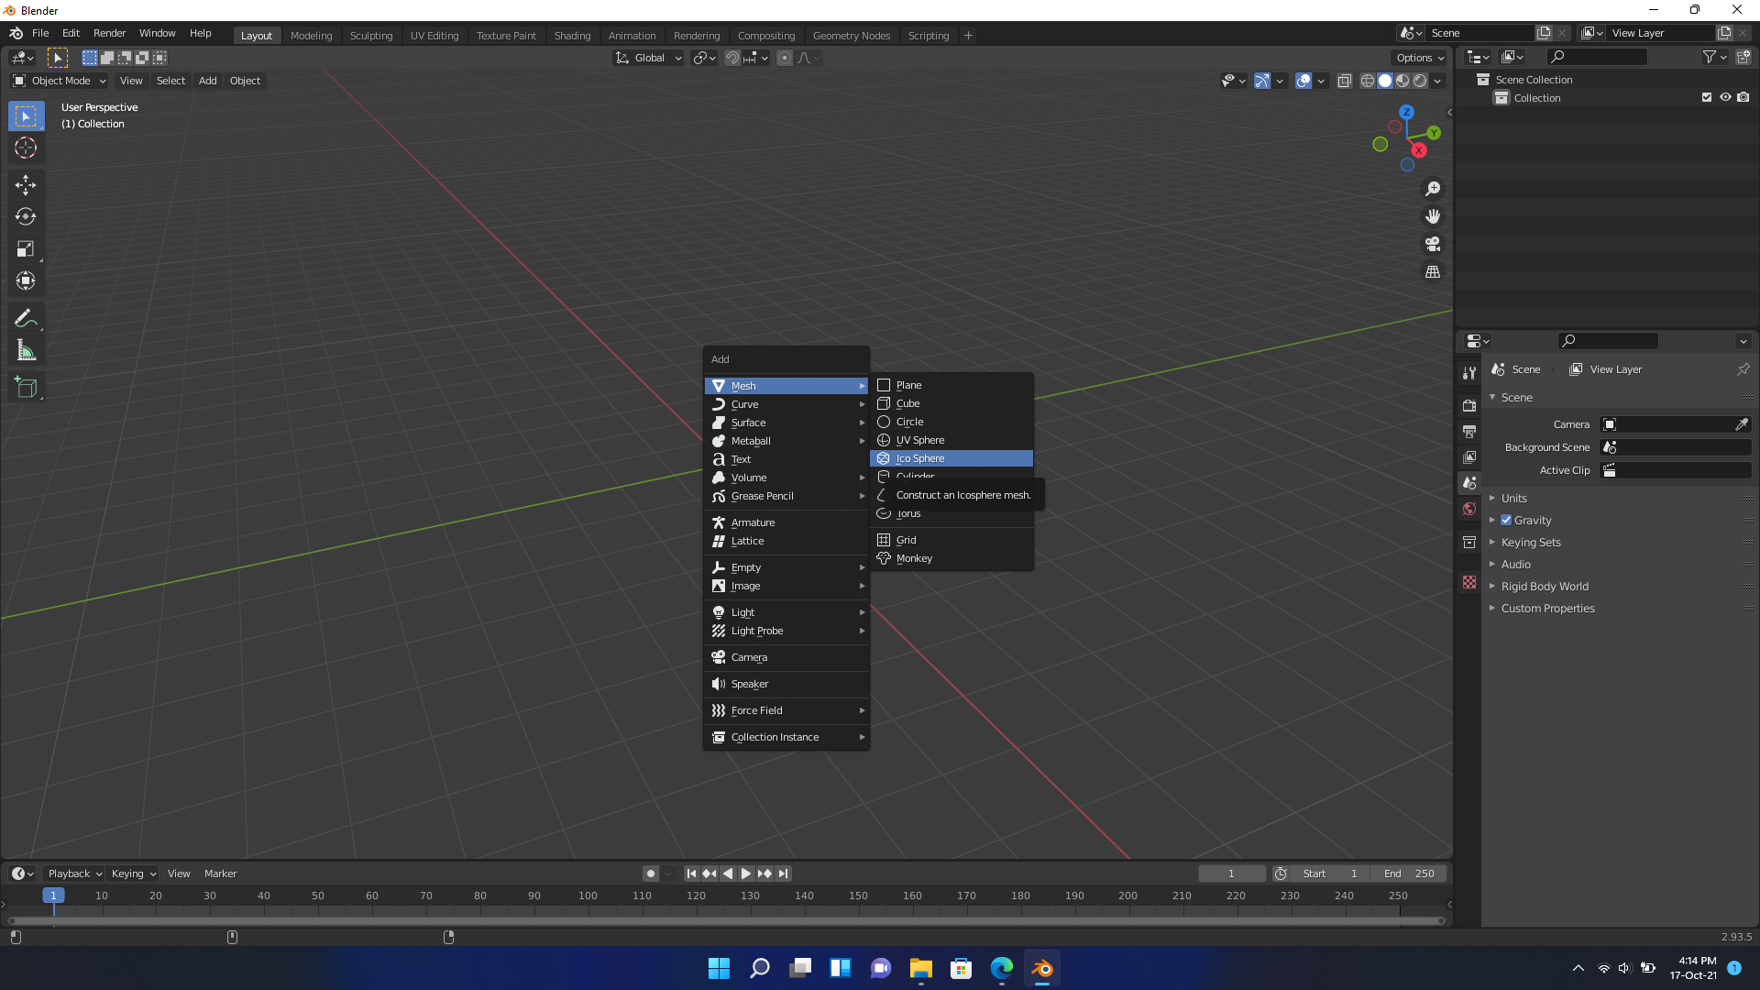Open Windows Start menu
Screen dimensions: 1760x990
(x=720, y=968)
